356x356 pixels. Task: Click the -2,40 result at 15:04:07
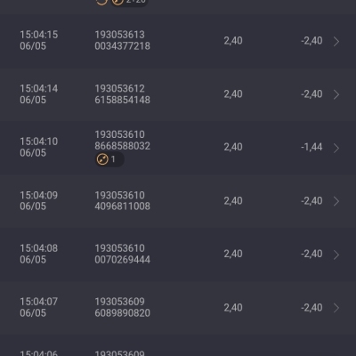311,308
